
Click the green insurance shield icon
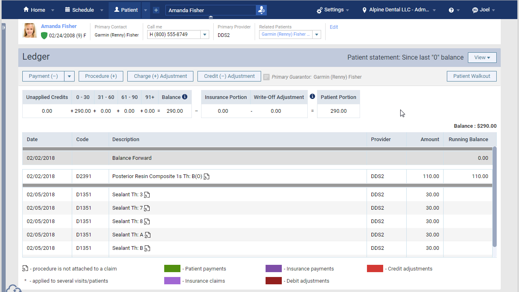44,36
